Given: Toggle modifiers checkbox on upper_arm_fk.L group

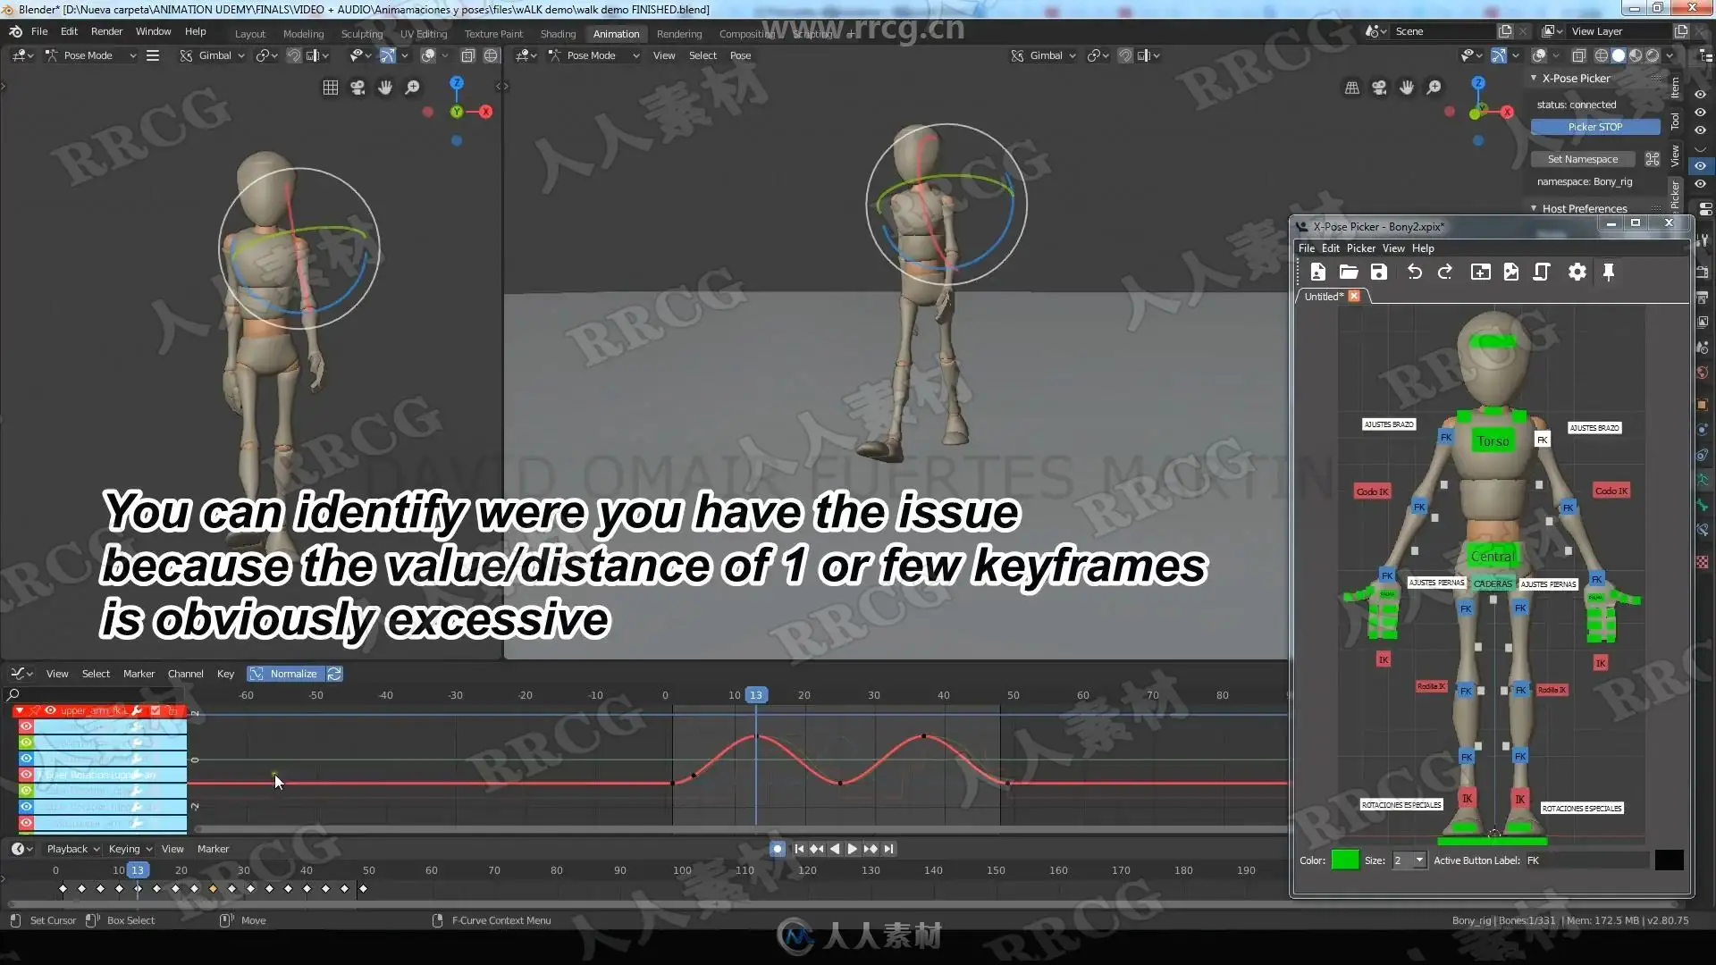Looking at the screenshot, I should 156,710.
